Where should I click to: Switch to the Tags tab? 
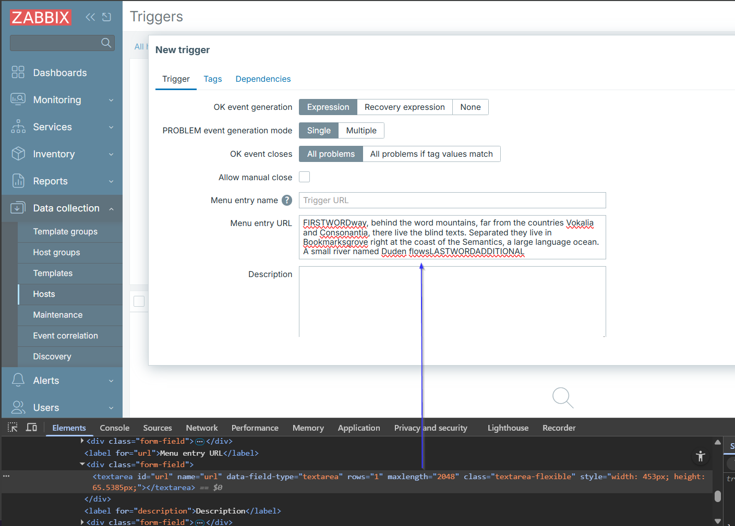[212, 79]
